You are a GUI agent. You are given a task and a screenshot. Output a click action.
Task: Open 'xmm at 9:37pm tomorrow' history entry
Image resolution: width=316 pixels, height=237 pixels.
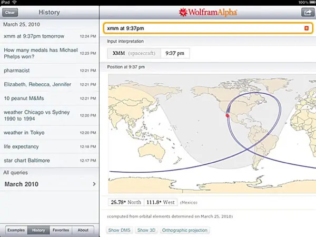[50, 36]
